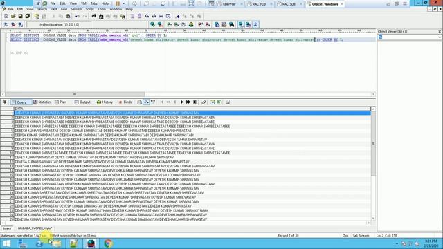
Task: Jump to last record icon
Action: pyautogui.click(x=195, y=102)
